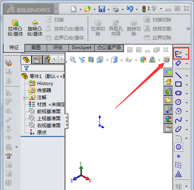Select the Arc sketch tool
The height and width of the screenshot is (190, 194).
[178, 111]
